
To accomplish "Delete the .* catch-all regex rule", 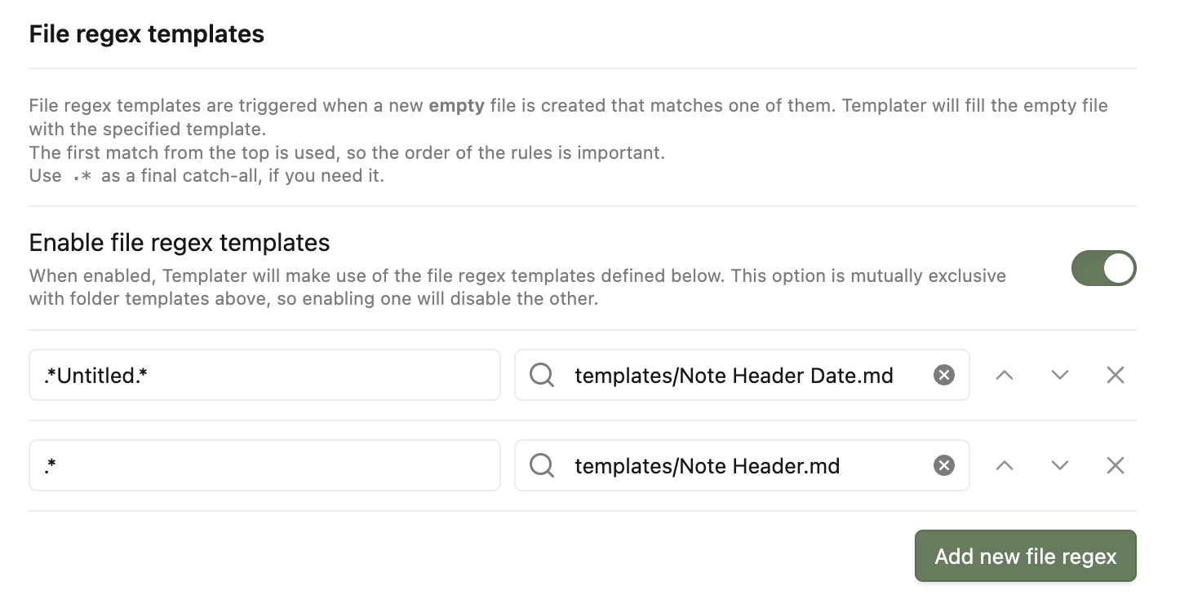I will coord(1115,465).
